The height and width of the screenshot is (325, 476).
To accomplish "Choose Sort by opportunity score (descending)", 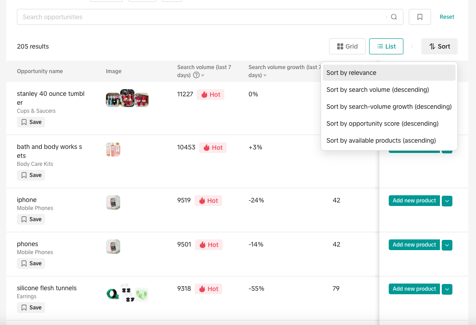I will click(382, 123).
